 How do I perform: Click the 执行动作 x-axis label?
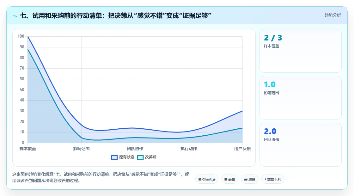click(x=189, y=149)
